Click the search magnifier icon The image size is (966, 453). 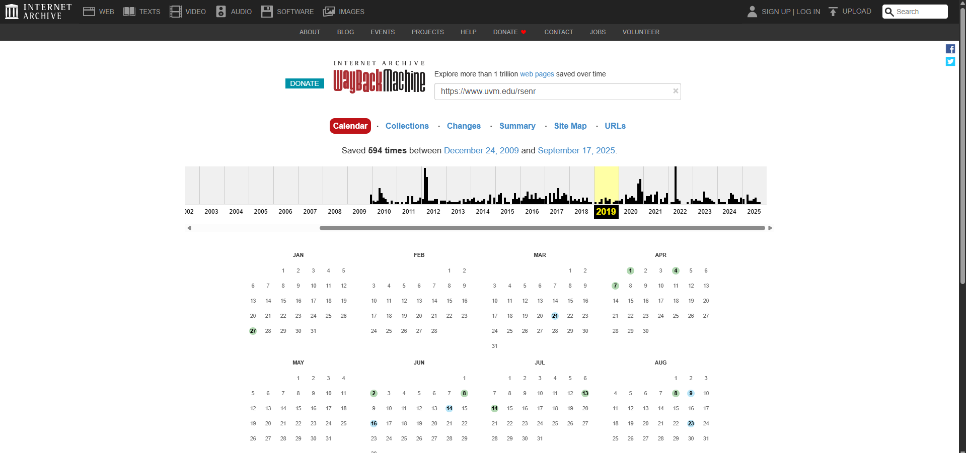tap(889, 12)
